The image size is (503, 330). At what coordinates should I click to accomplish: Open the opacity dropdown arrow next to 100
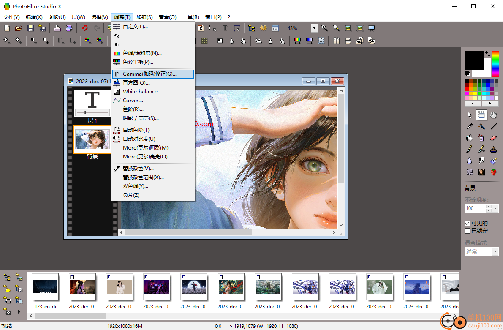coord(495,208)
